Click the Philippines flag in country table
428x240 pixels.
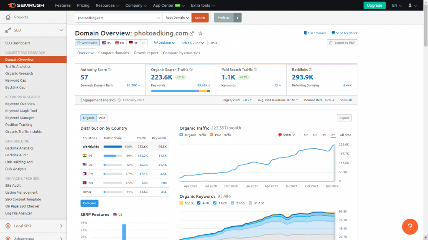point(84,174)
